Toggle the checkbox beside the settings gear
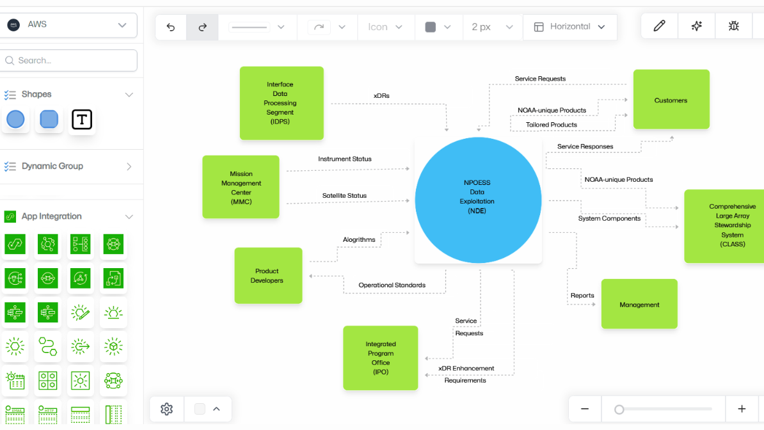The width and height of the screenshot is (764, 430). coord(200,409)
